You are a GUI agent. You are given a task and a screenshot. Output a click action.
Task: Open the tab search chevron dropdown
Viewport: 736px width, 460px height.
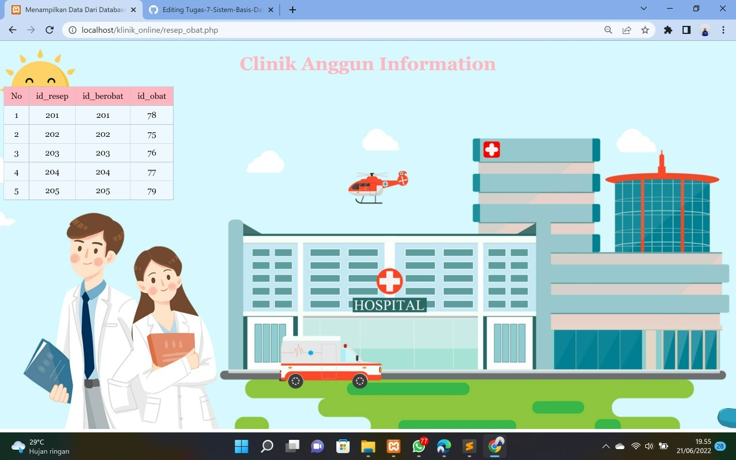click(643, 9)
